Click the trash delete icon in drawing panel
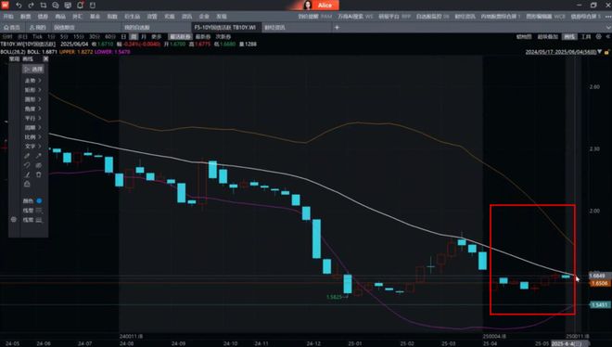612x347 pixels. coord(39,174)
